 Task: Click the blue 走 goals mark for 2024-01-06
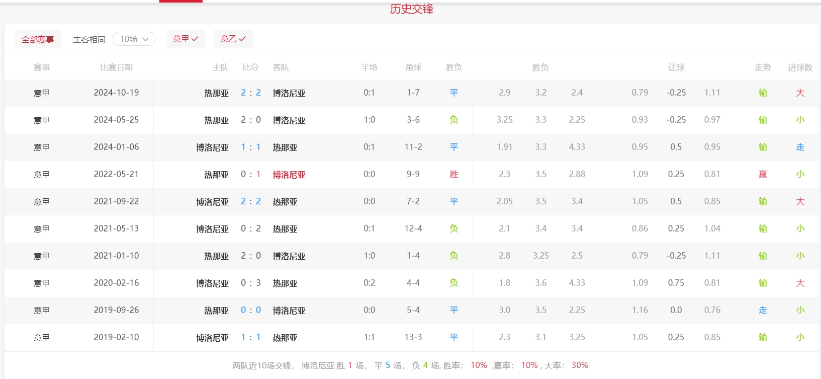pos(800,147)
